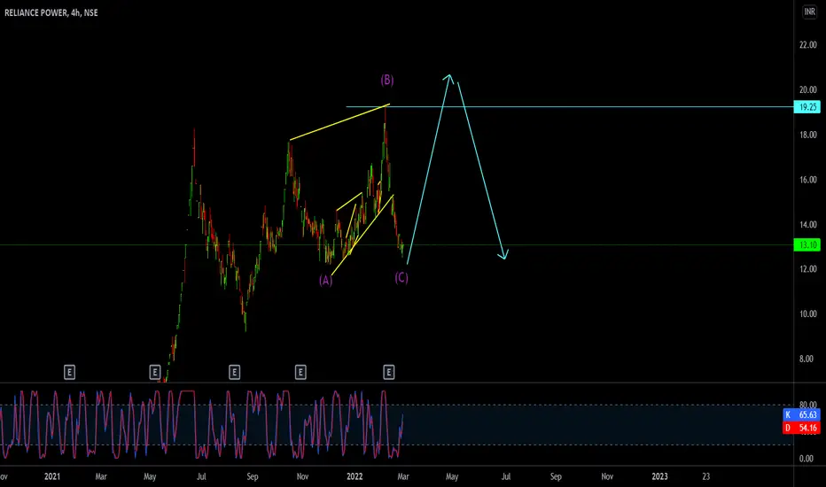
Task: Click the 0.00 stochastic axis label
Action: pyautogui.click(x=807, y=459)
